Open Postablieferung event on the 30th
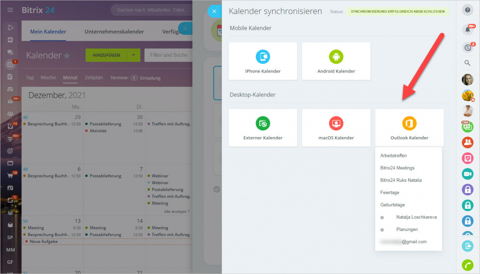The image size is (480, 274). 114,124
